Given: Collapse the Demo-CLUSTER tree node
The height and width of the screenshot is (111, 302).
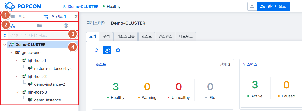Looking at the screenshot, I should tap(5, 45).
